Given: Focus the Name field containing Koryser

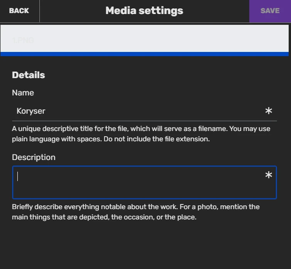Looking at the screenshot, I should (135, 111).
